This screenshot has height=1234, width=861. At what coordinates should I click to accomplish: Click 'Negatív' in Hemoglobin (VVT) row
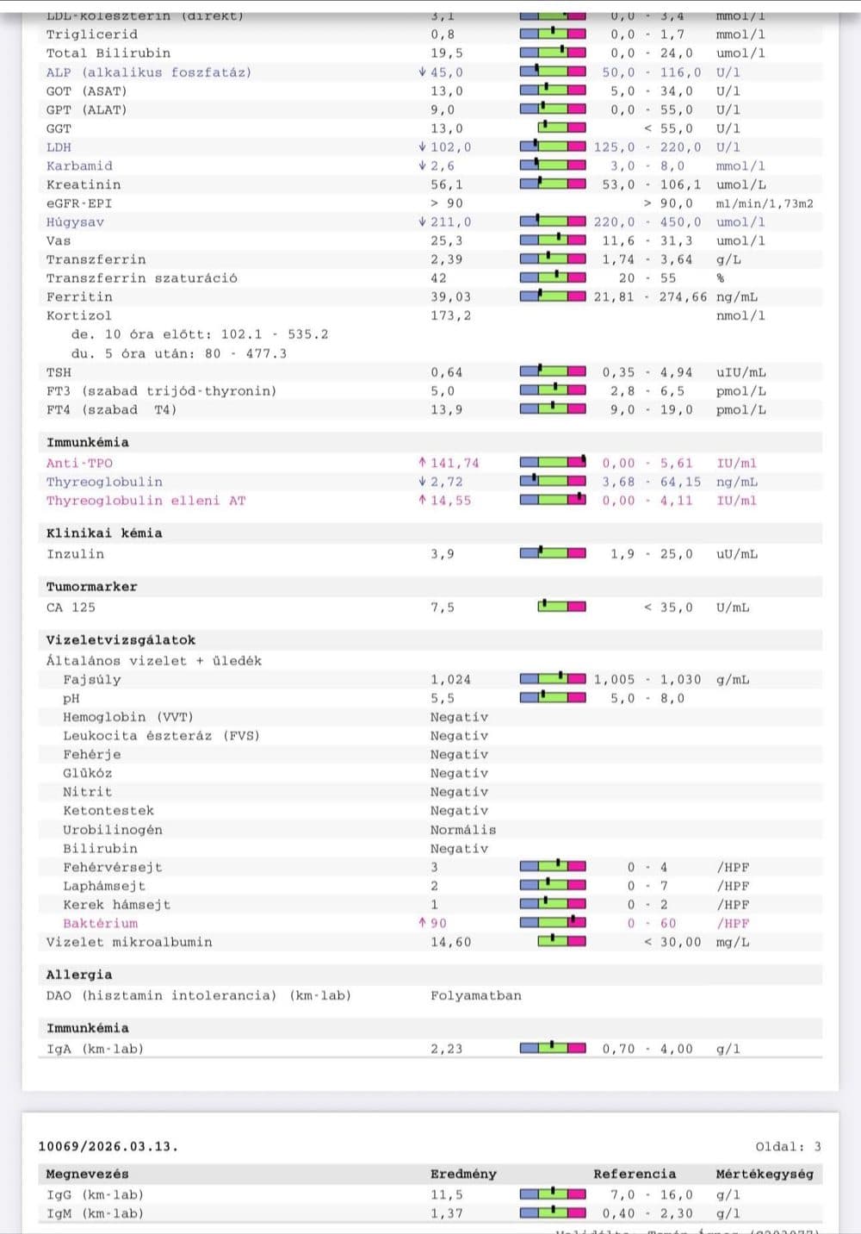[x=460, y=717]
